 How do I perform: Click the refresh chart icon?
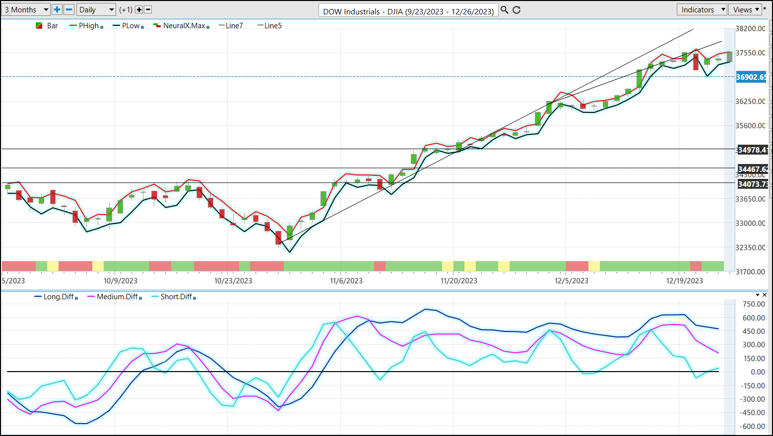coord(516,10)
